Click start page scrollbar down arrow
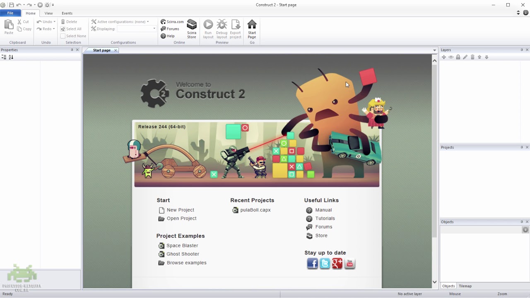This screenshot has width=530, height=298. [x=434, y=282]
